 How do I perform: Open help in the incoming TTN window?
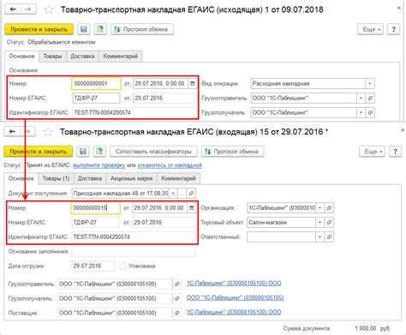coord(395,152)
